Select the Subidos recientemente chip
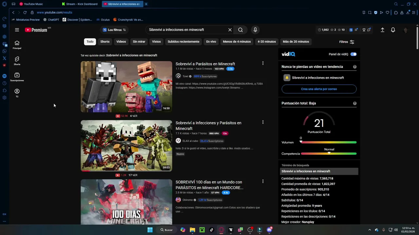This screenshot has height=235, width=419. coord(183,41)
